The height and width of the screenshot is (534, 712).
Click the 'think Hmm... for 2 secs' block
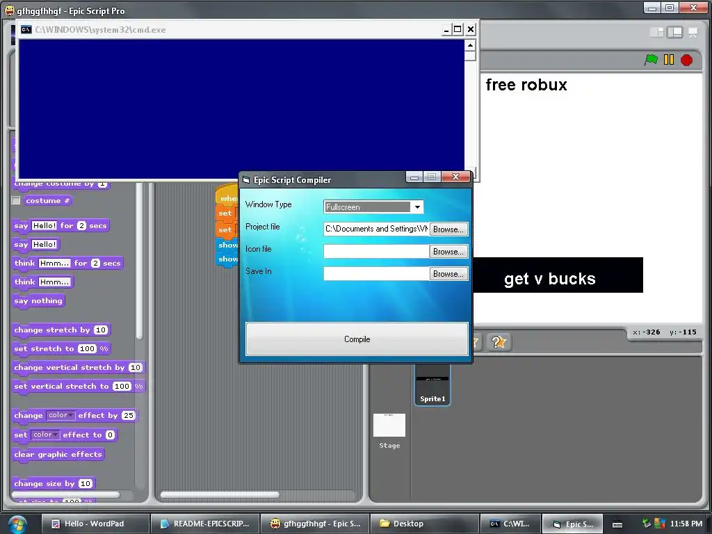click(x=67, y=263)
